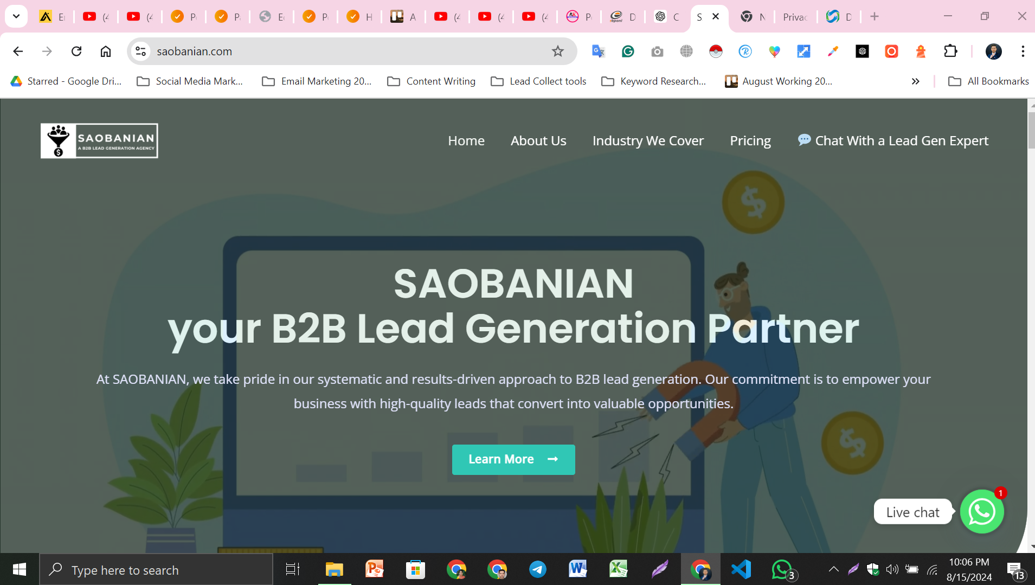Click the Live chat label
Viewport: 1035px width, 585px height.
(913, 512)
